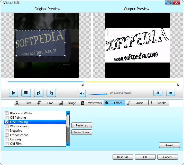Switch to the Watermark tab
This screenshot has width=184, height=165.
pyautogui.click(x=95, y=103)
